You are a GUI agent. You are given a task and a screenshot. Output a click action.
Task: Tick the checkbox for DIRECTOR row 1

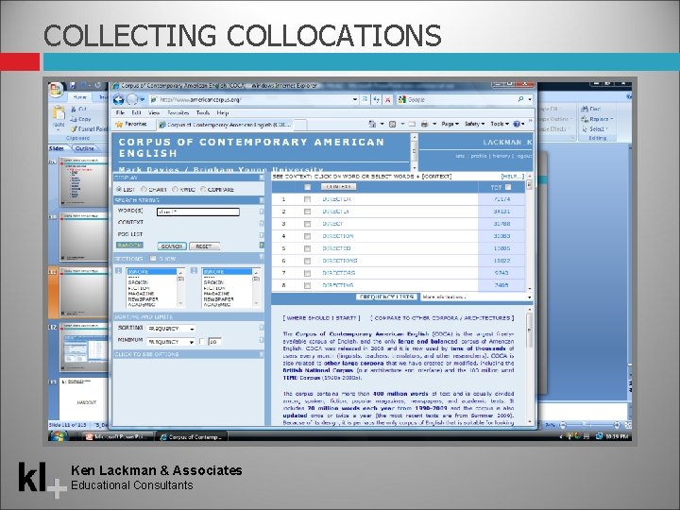(x=307, y=199)
